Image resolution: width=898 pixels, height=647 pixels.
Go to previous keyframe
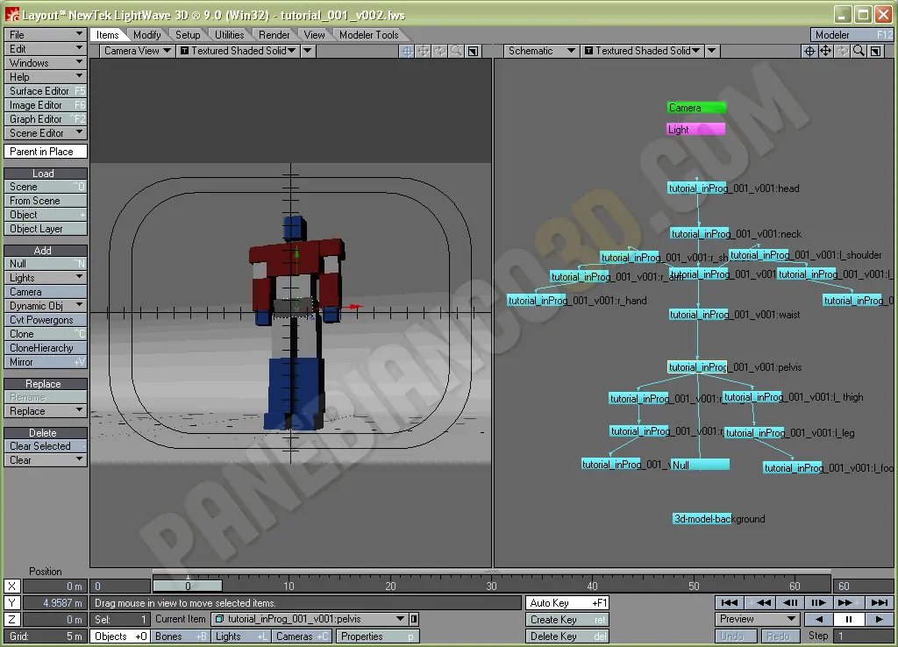click(x=759, y=602)
